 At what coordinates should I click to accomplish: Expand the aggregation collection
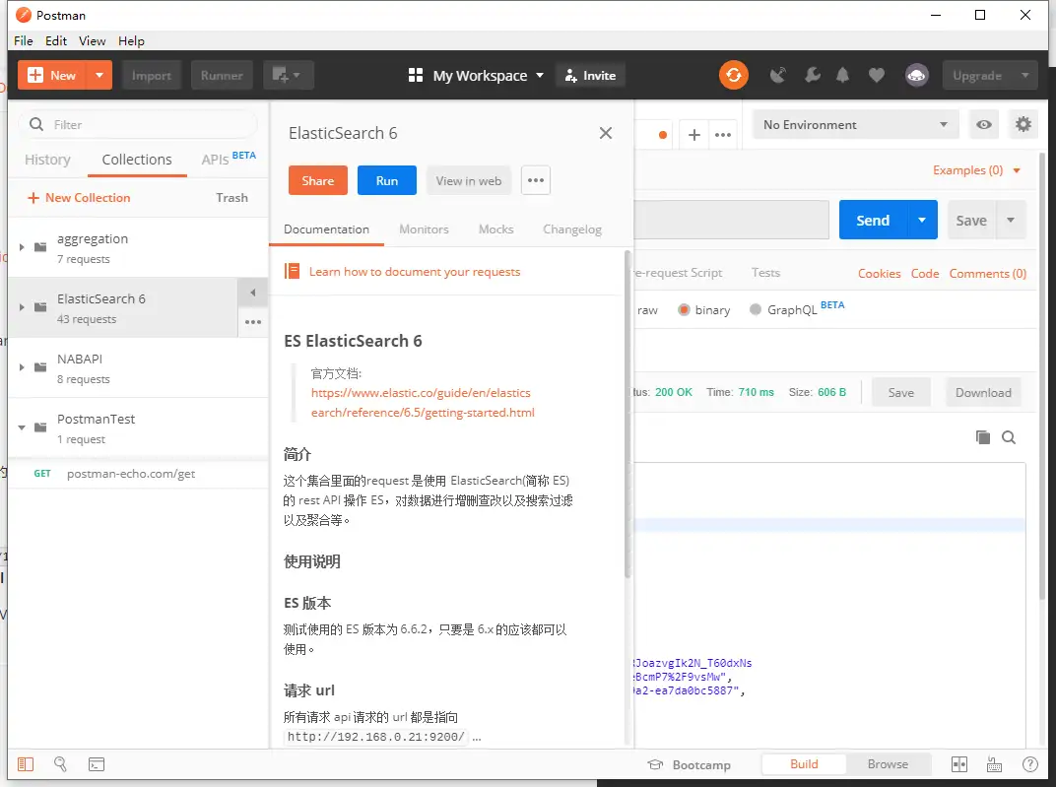22,247
